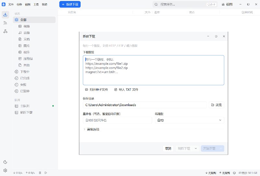Click 取消 in the dialog
Viewport: 260px width, 176px height.
pyautogui.click(x=168, y=148)
